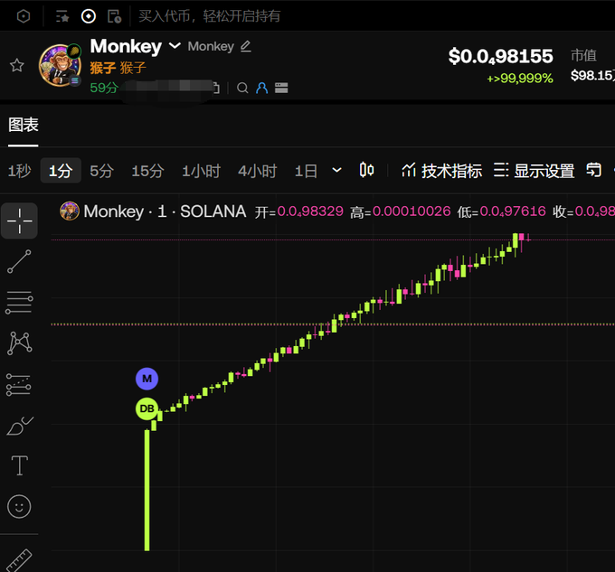
Task: Open the emoji sticker tool
Action: (x=19, y=507)
